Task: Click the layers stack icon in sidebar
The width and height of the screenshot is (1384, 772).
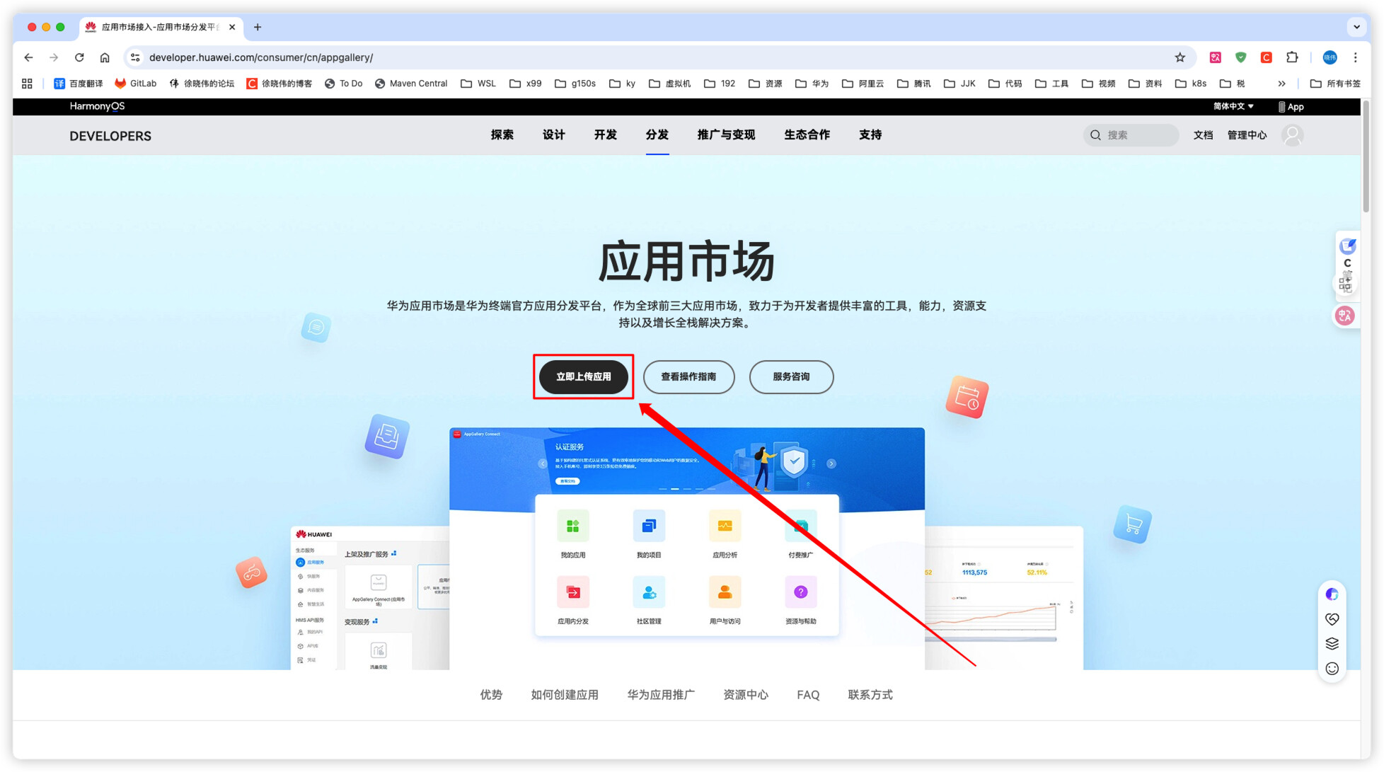Action: tap(1332, 644)
